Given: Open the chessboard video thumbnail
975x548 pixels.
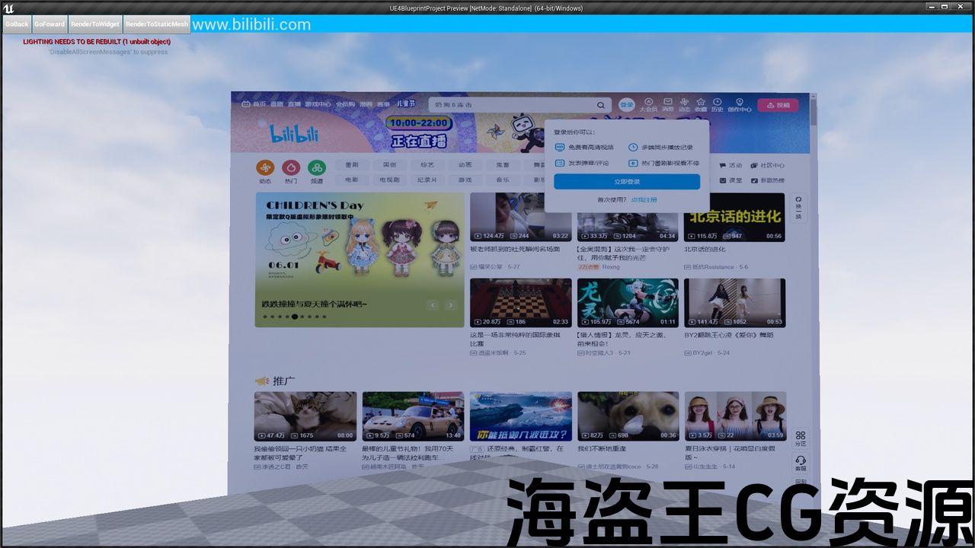Looking at the screenshot, I should tap(520, 302).
